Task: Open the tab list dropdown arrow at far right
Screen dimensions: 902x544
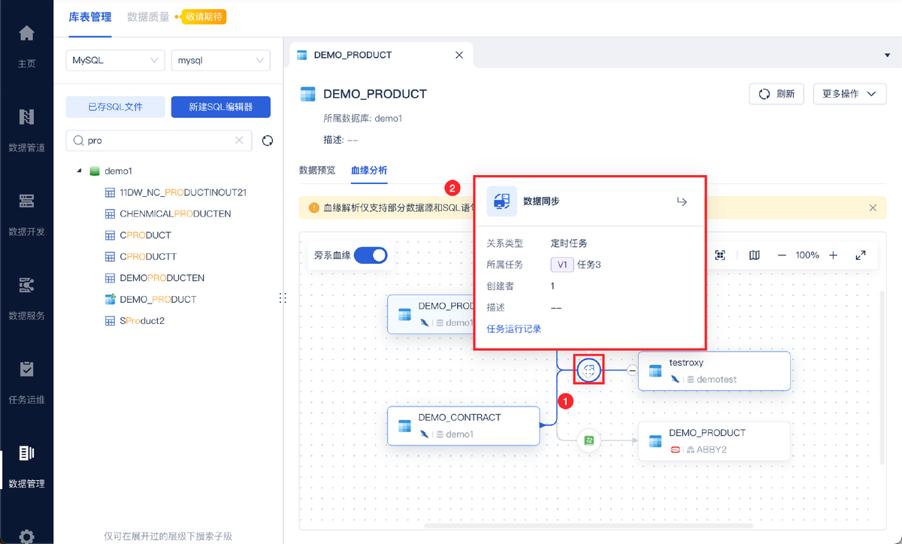Action: point(888,56)
